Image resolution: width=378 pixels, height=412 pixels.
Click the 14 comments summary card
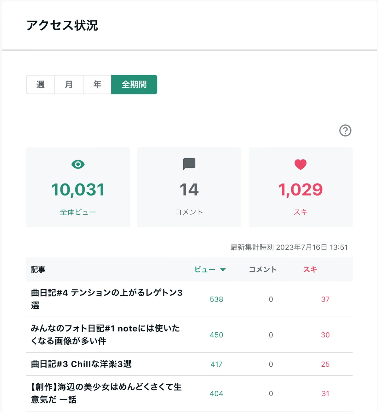(189, 187)
